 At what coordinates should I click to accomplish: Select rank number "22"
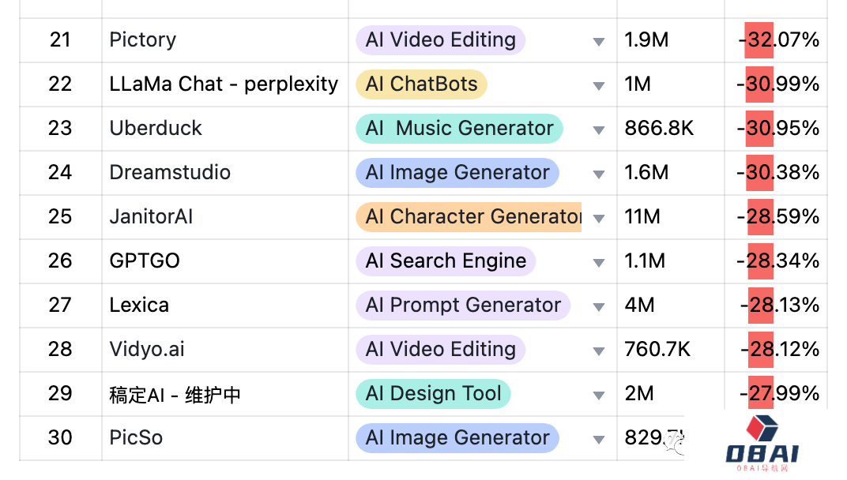pos(60,84)
